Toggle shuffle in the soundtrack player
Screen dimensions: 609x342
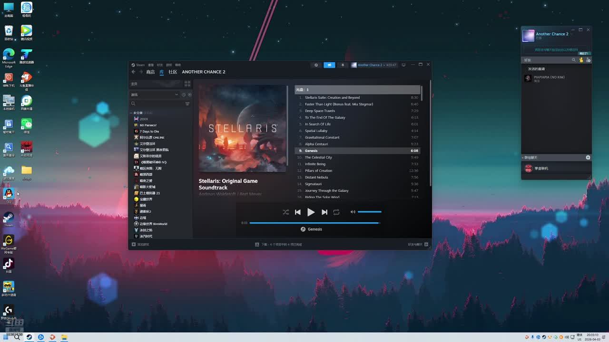285,212
